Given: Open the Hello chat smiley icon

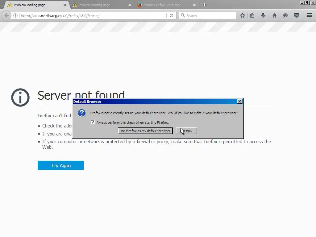Looking at the screenshot, I should (285, 15).
